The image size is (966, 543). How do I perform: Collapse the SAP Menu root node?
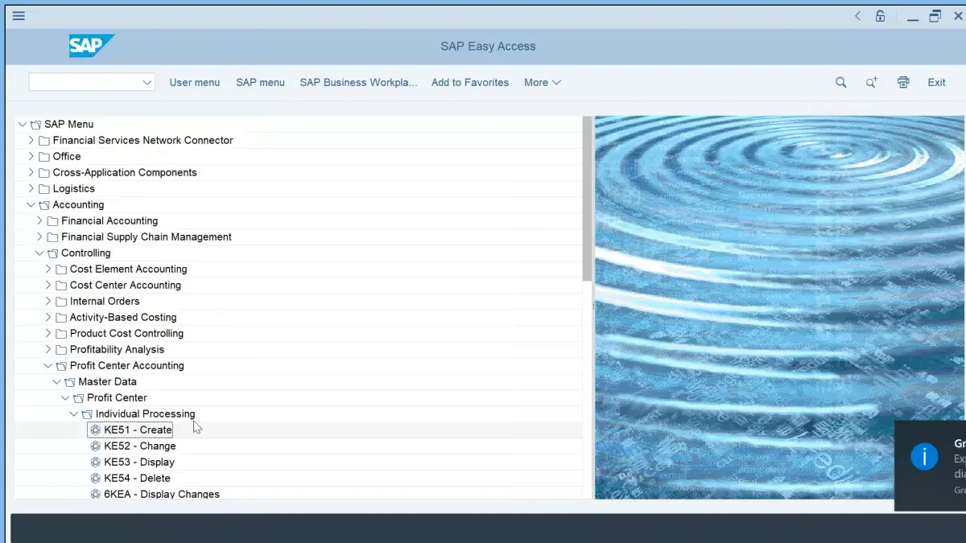(23, 124)
